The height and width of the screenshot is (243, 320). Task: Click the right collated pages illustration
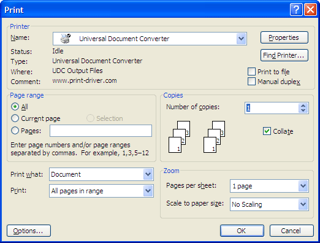tap(214, 137)
